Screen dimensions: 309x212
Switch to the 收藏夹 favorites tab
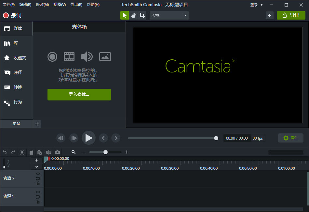point(16,58)
